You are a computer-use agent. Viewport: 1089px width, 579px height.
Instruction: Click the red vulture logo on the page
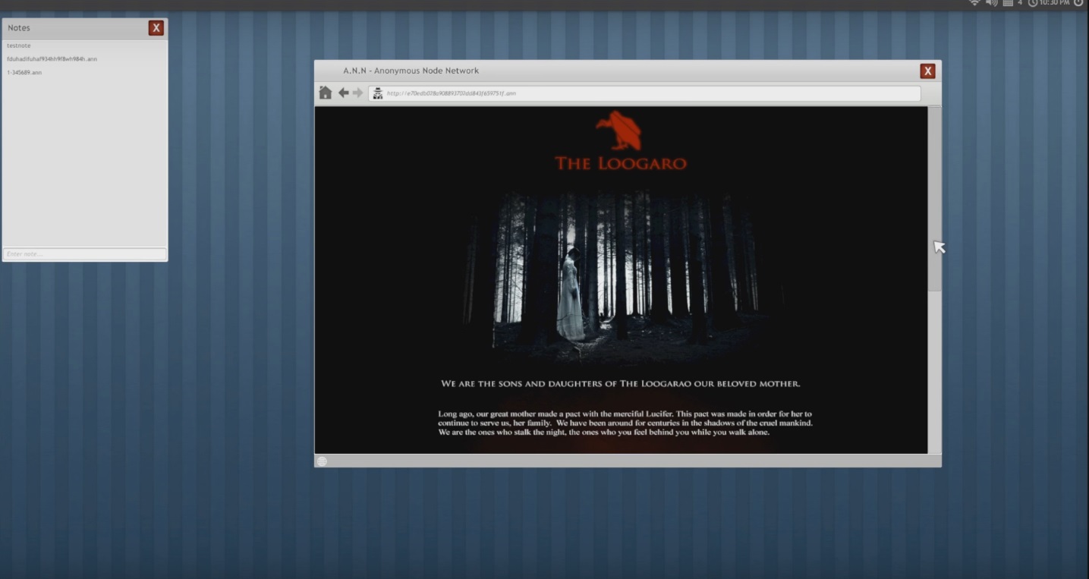tap(620, 131)
